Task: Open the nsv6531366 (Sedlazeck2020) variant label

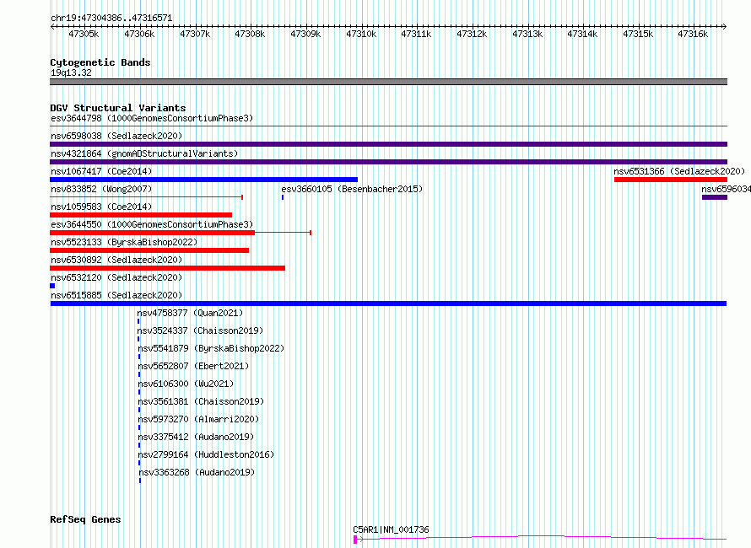Action: 679,171
